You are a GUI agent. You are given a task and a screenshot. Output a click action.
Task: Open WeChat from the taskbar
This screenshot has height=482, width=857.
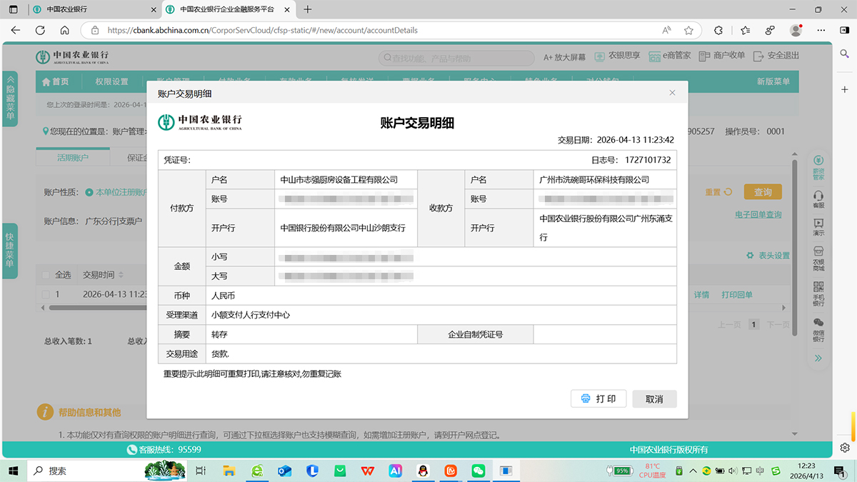(x=478, y=471)
